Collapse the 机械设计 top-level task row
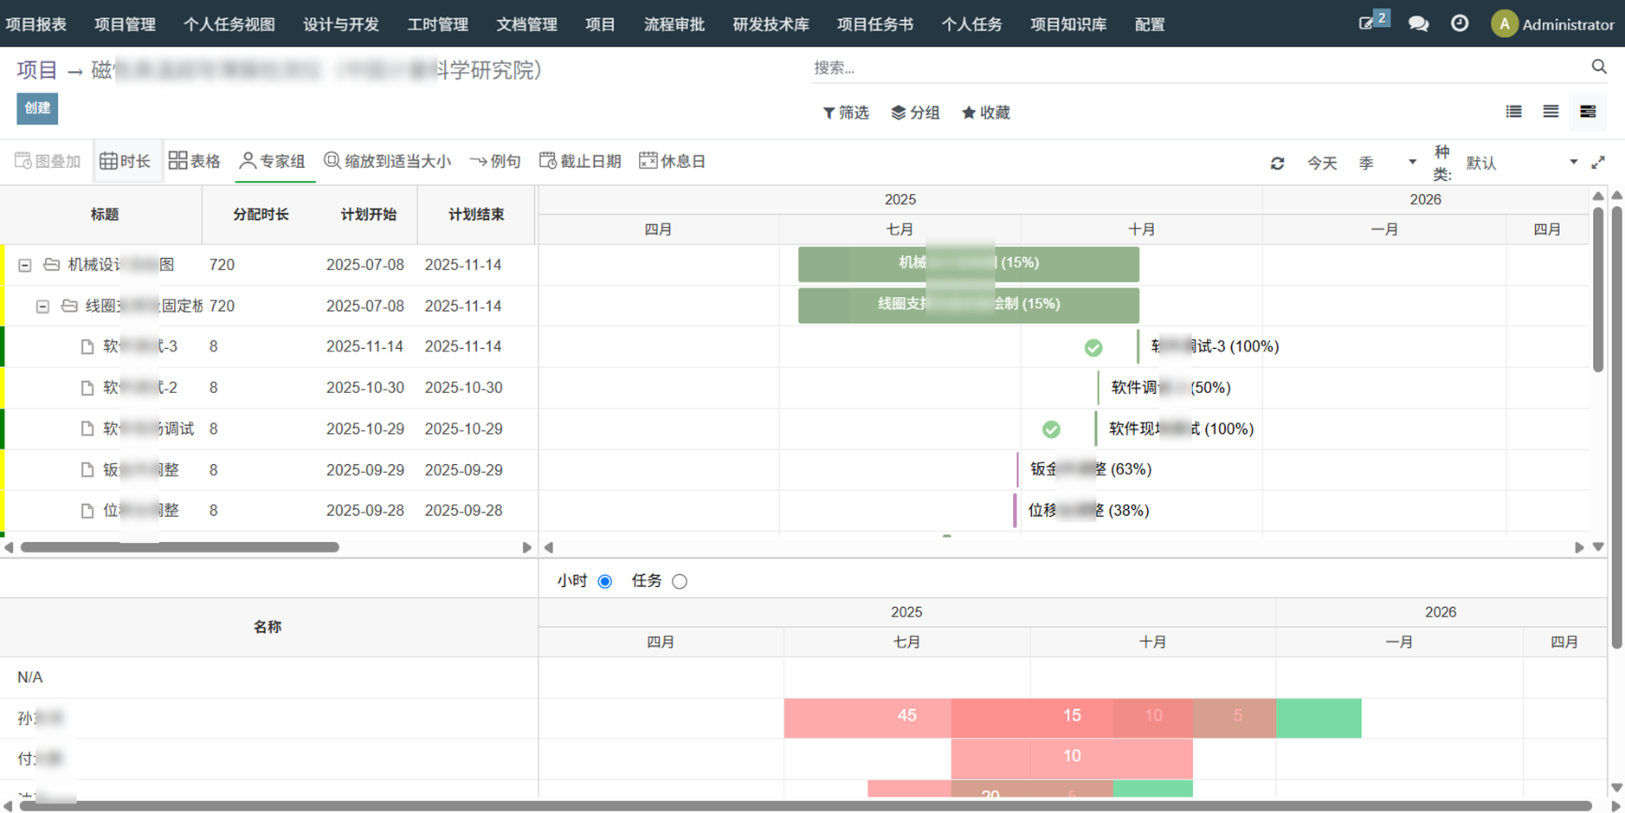Screen dimensions: 1625x813 tap(25, 265)
